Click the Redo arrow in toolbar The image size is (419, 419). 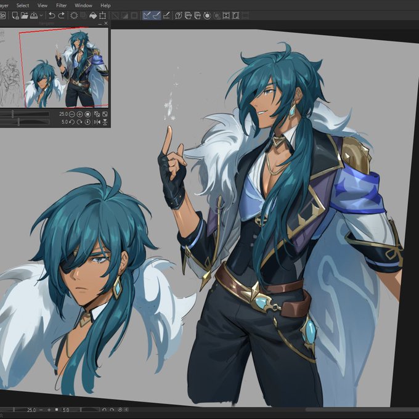point(62,15)
